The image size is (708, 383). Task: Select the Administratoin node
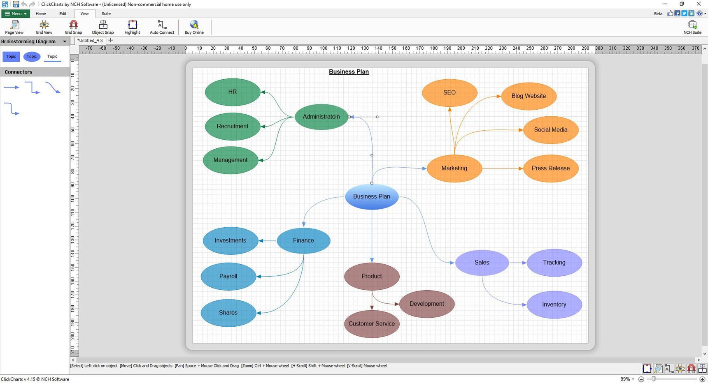[x=321, y=117]
